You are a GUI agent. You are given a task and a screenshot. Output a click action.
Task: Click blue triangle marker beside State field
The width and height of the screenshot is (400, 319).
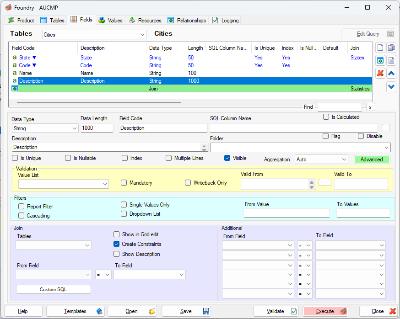click(x=34, y=58)
